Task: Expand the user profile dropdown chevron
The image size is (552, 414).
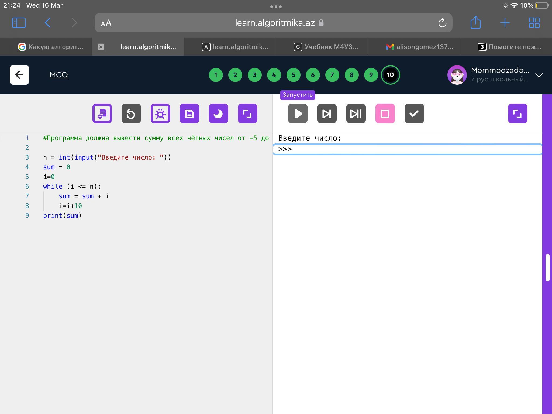Action: 539,75
